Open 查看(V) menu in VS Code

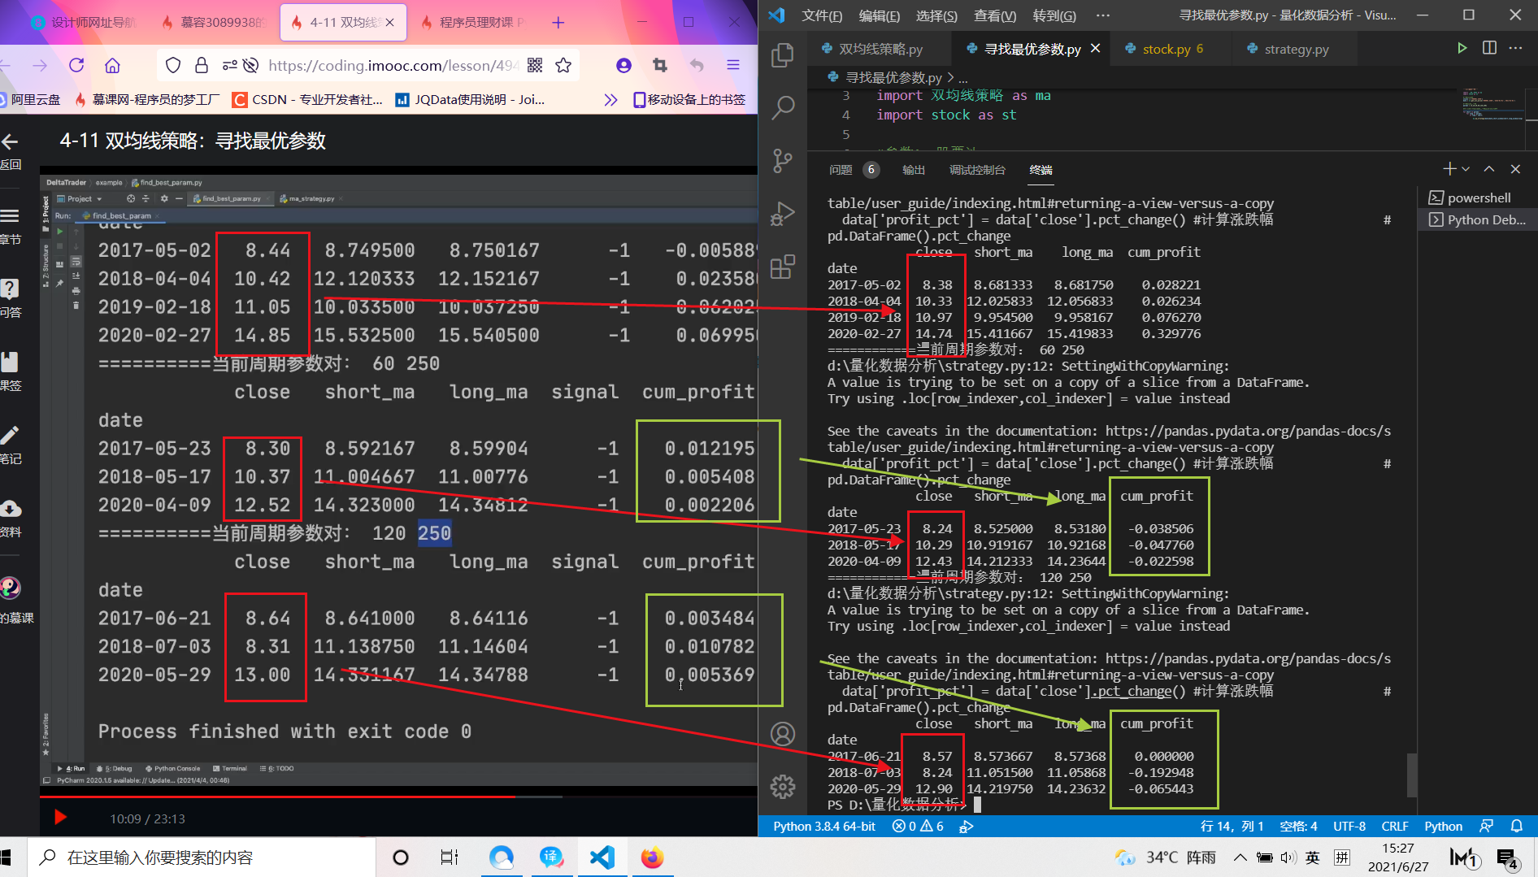click(x=995, y=15)
